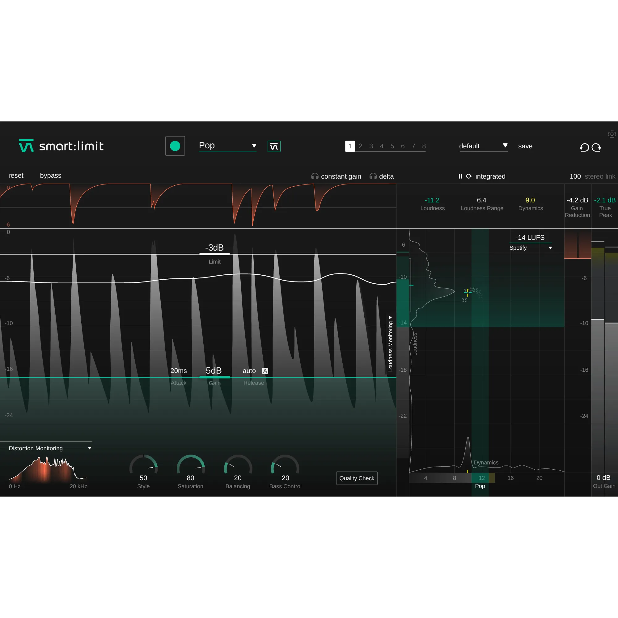Enable bypass mode
Image resolution: width=618 pixels, height=618 pixels.
point(50,175)
